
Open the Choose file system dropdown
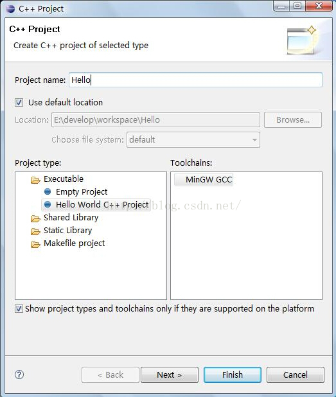pos(193,140)
